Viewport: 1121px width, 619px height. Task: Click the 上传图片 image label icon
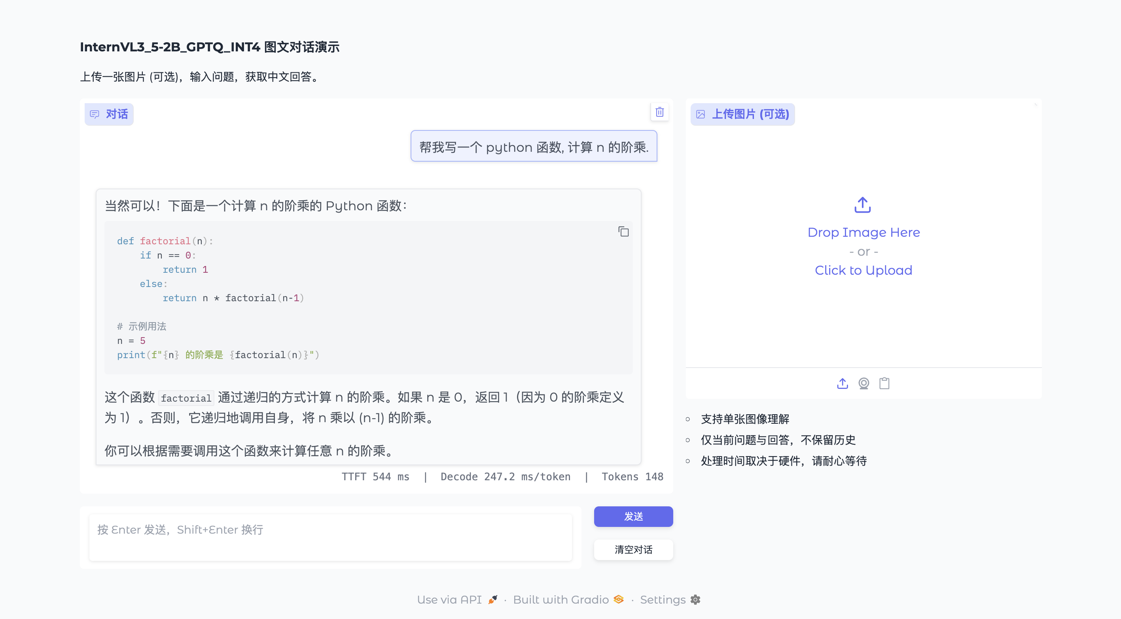click(x=700, y=114)
